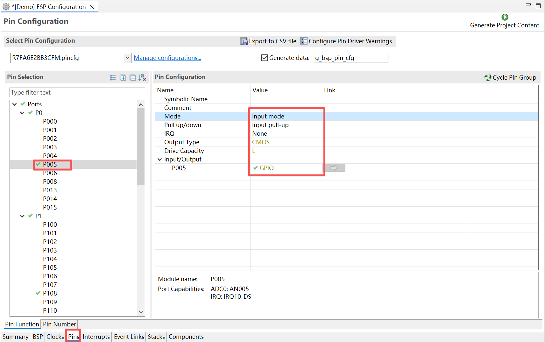Click the Generate Project Content label
The width and height of the screenshot is (545, 342).
point(505,25)
